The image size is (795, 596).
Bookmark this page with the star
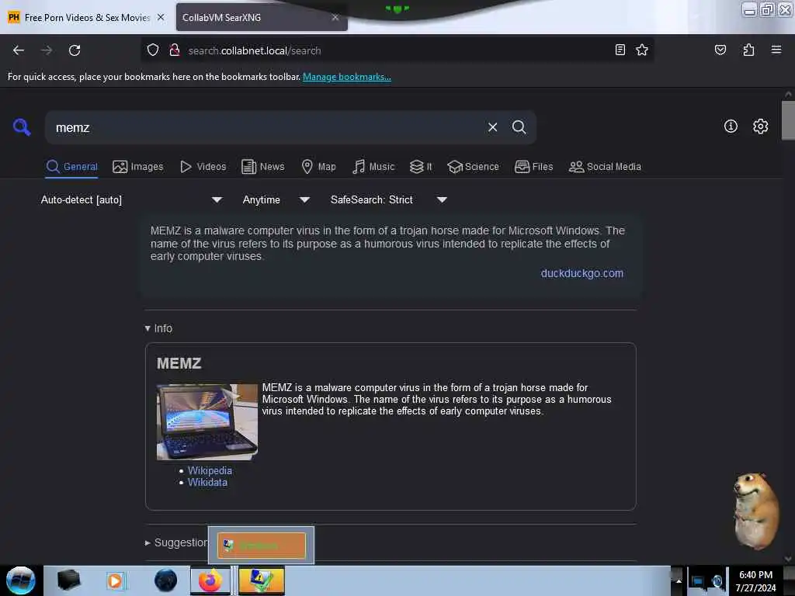(642, 50)
